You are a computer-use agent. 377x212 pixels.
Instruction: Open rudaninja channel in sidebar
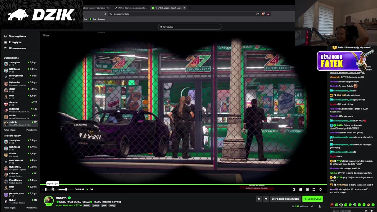coord(20,110)
